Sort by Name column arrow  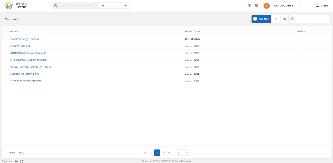coord(18,31)
